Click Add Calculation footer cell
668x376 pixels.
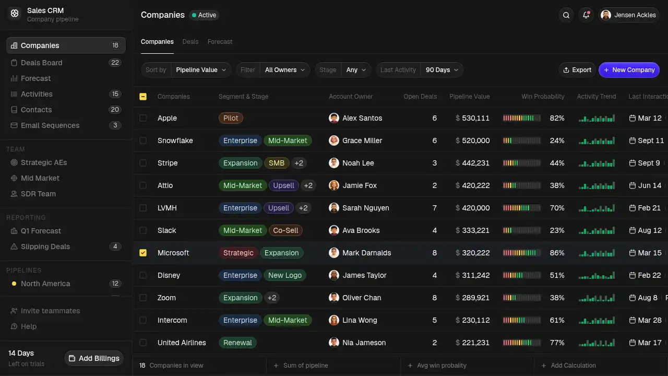point(601,366)
